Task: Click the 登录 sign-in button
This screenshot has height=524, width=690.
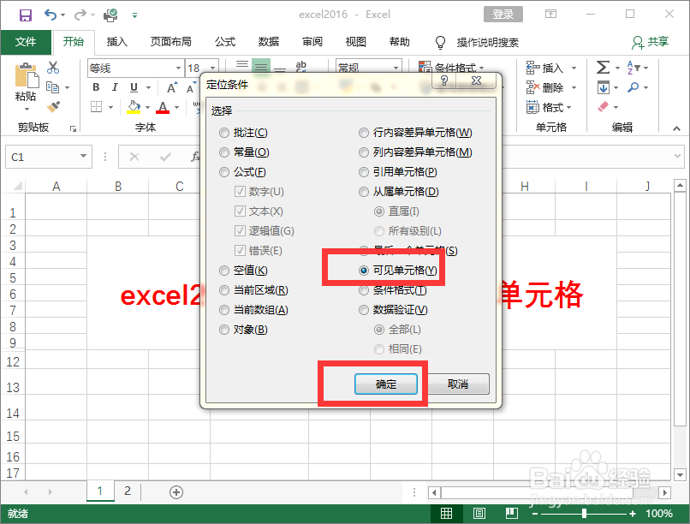Action: 503,14
